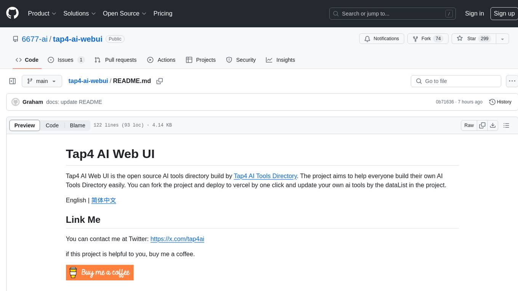Image resolution: width=518 pixels, height=291 pixels.
Task: Click the Buy me a coffee badge
Action: tap(100, 273)
